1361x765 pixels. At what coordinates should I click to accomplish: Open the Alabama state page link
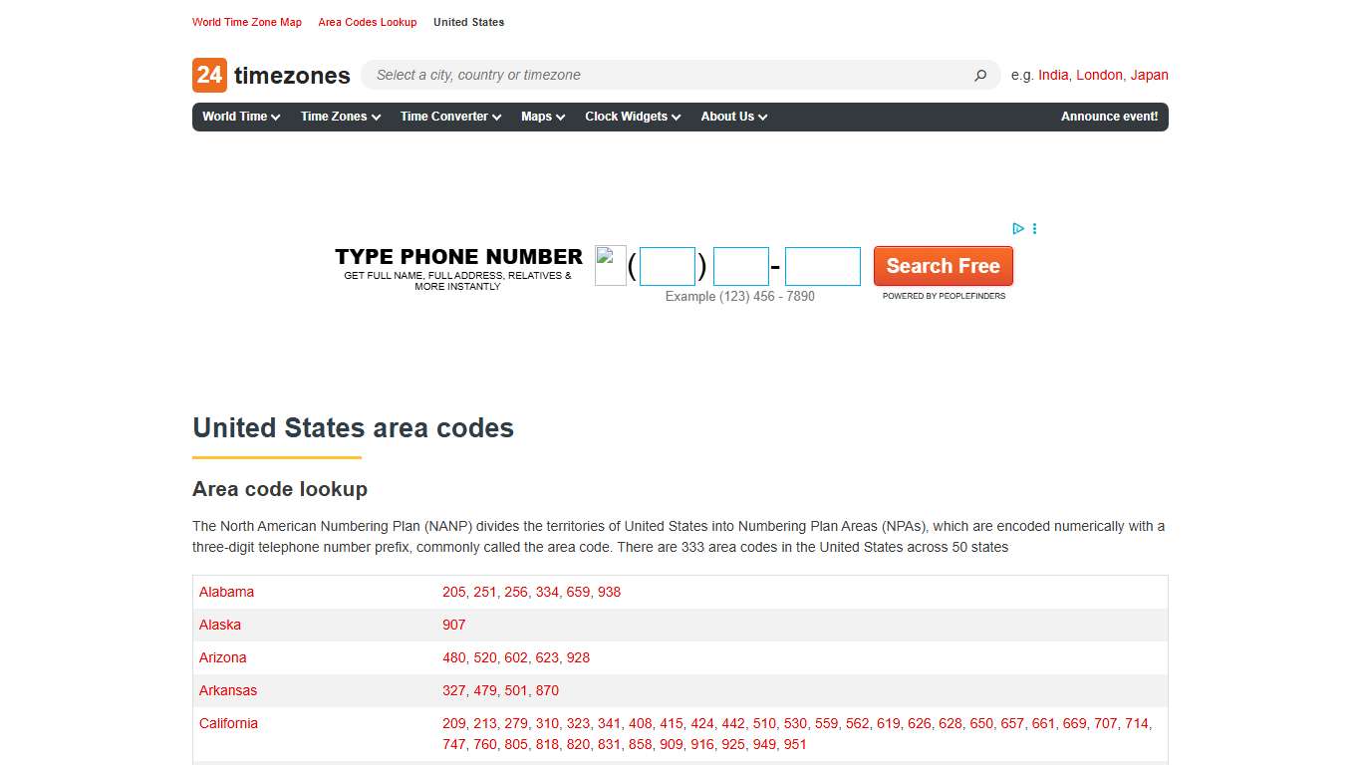tap(226, 591)
